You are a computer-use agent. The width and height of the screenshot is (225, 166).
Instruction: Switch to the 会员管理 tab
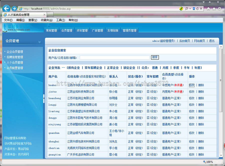[x=67, y=30]
